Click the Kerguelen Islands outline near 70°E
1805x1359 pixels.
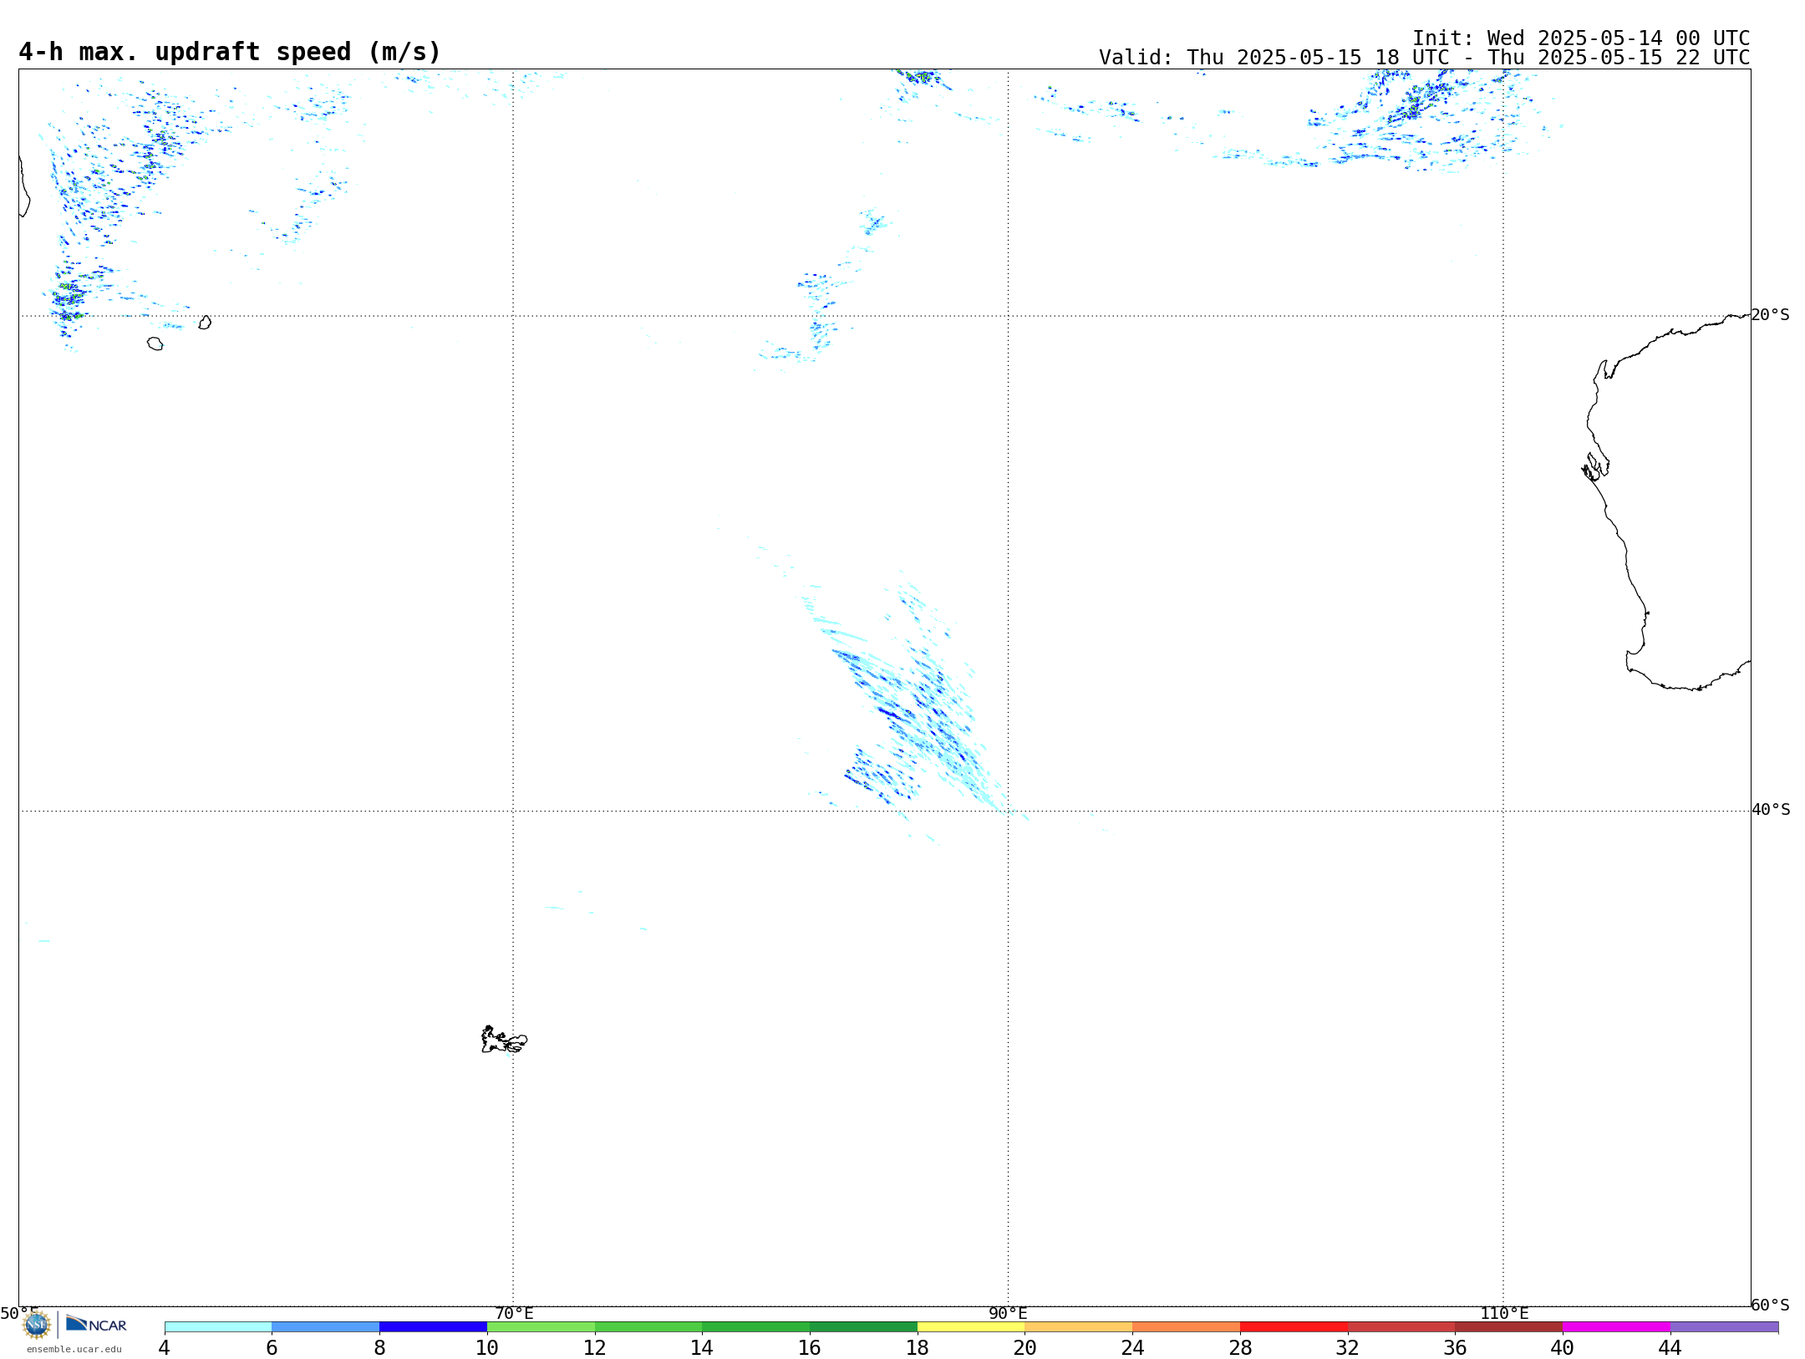504,1040
